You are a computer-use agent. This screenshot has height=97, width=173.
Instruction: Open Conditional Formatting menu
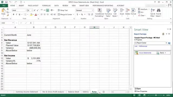(x=99, y=13)
